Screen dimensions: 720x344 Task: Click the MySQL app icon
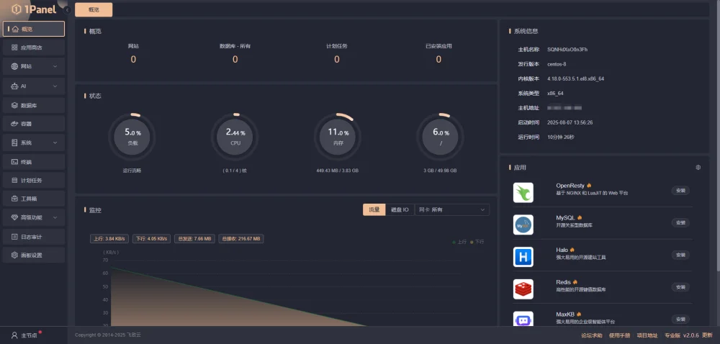[523, 225]
